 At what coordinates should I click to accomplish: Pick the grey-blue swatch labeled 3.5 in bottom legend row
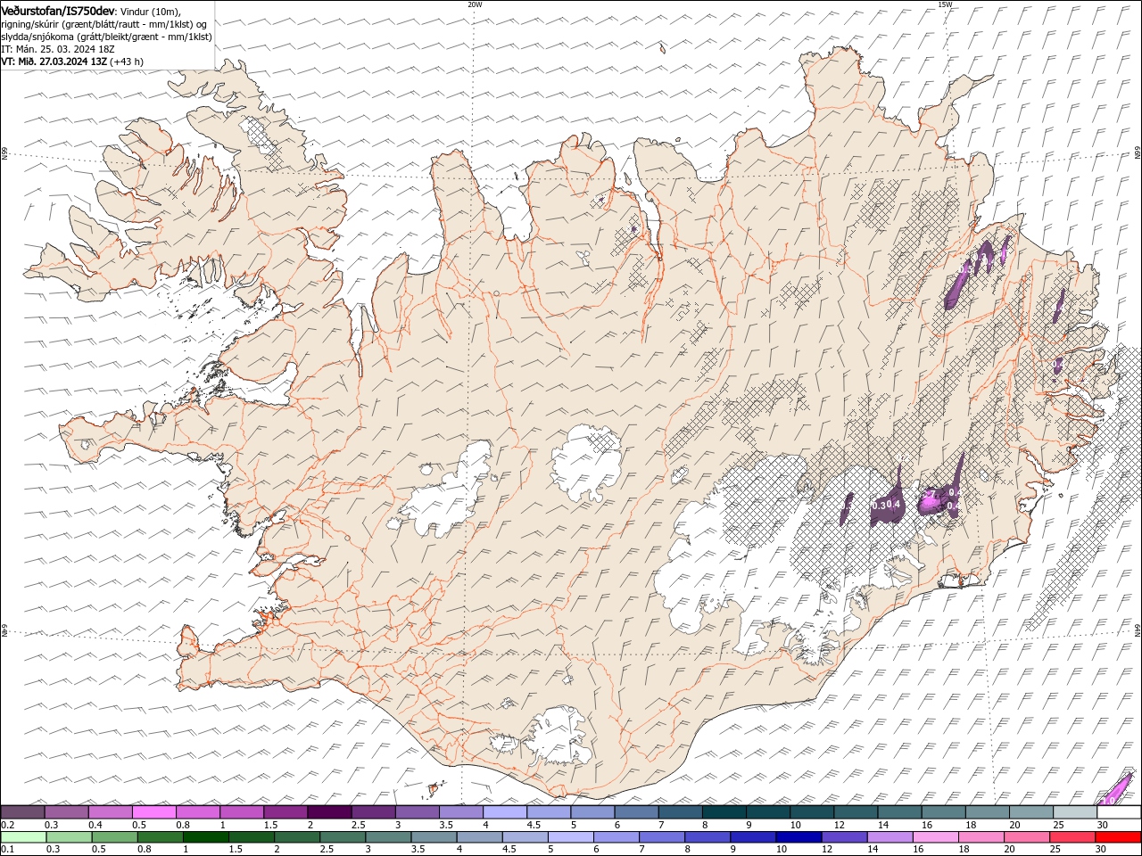coord(433,837)
